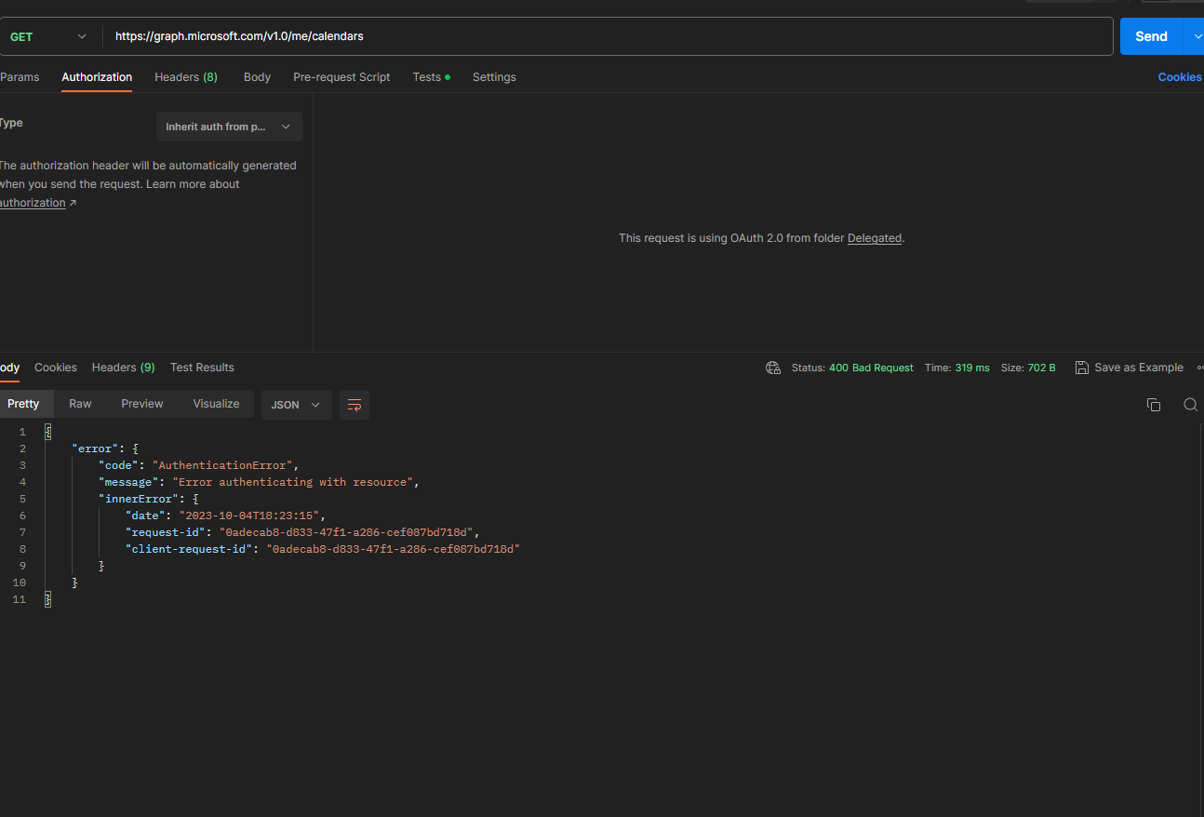Image resolution: width=1204 pixels, height=817 pixels.
Task: Collapse the JSON root on line 1
Action: 47,431
